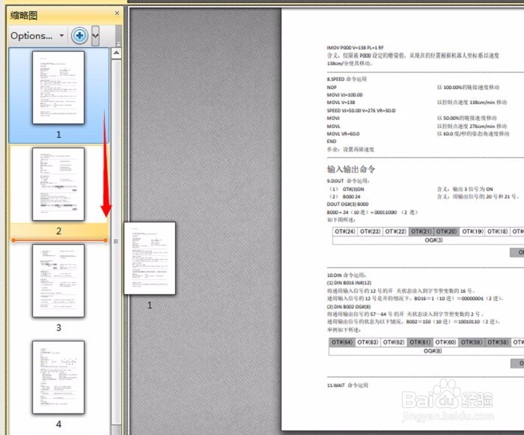524x435 pixels.
Task: Click the 'OT#(21)' shaded table cell
Action: (421, 231)
